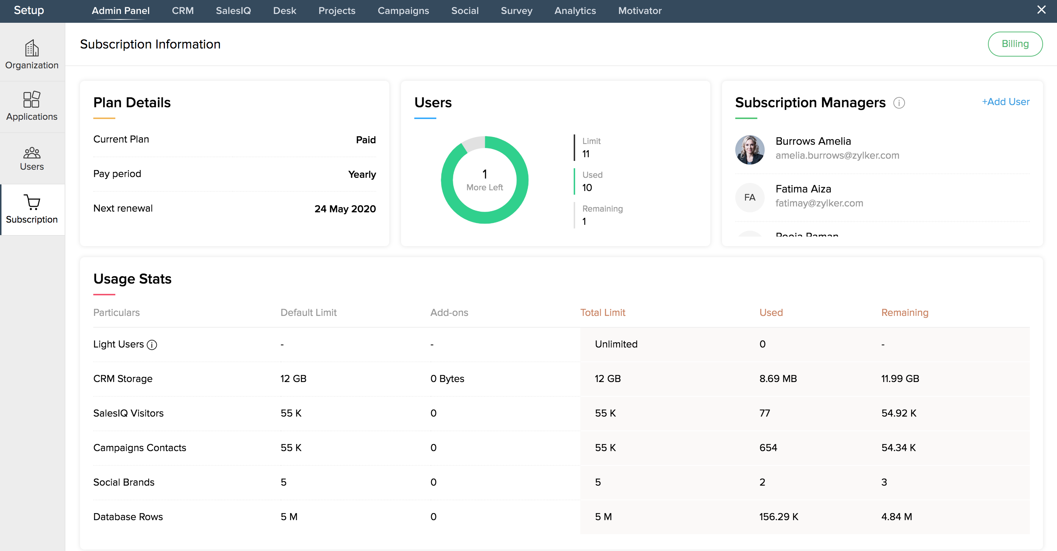Switch to the Analytics tab
Viewport: 1057px width, 551px height.
[575, 11]
